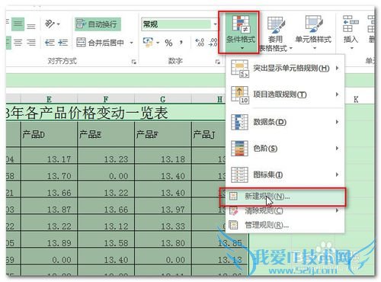
Task: Apply comma style
Action: (x=181, y=42)
